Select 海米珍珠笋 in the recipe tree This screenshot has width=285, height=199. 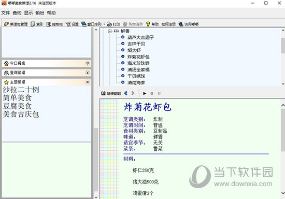138,63
